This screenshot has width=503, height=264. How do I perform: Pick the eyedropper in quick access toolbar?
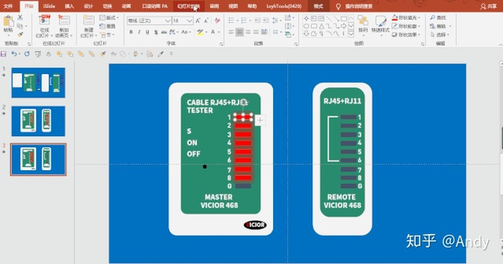tap(160, 54)
